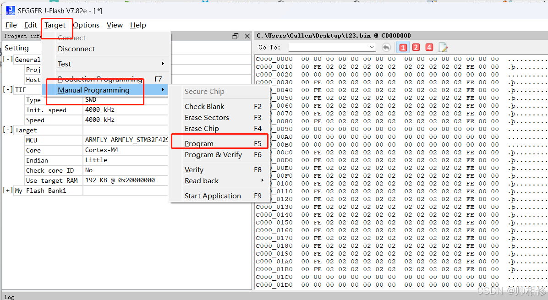
Task: Open the Test submenu
Action: click(x=111, y=64)
